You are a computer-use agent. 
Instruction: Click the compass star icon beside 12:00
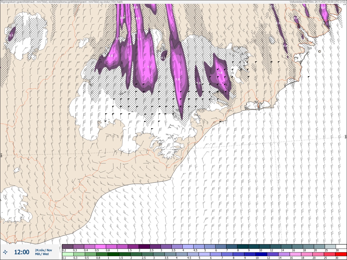click(5, 252)
